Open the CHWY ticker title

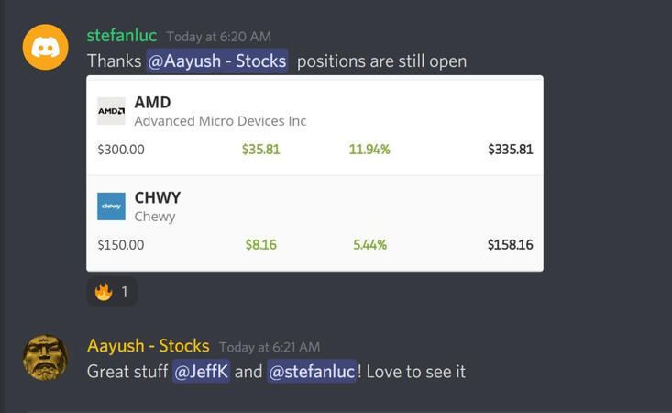click(x=158, y=197)
